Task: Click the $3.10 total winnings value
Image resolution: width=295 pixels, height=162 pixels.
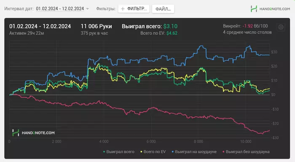Action: (170, 27)
